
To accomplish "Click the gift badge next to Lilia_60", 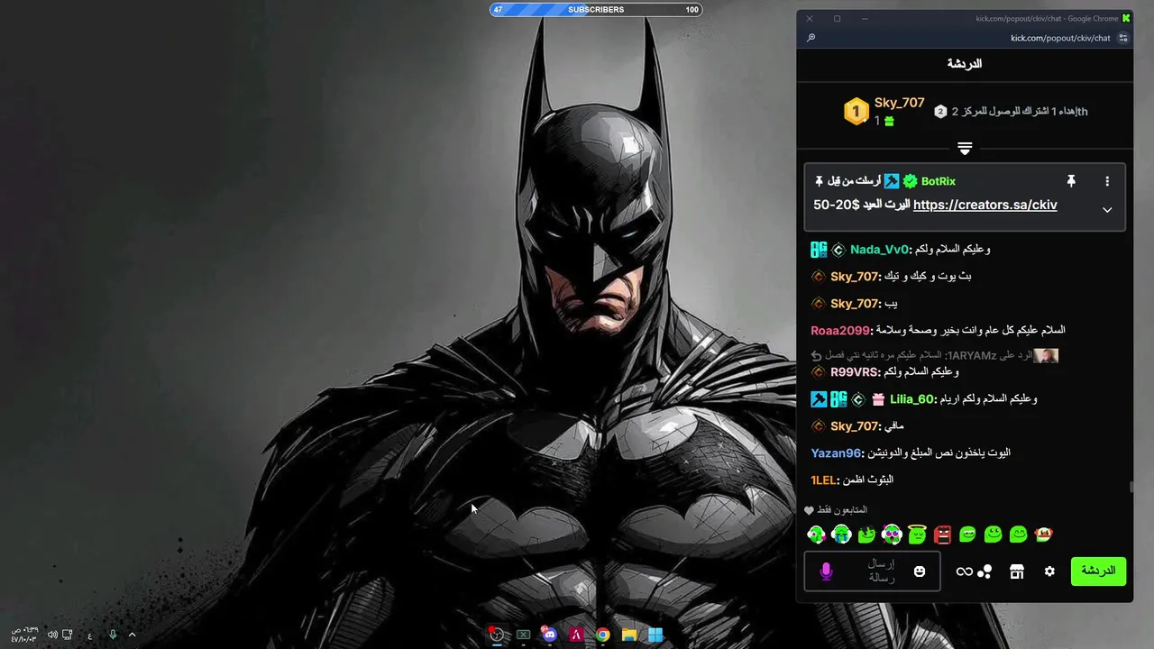I will [878, 399].
